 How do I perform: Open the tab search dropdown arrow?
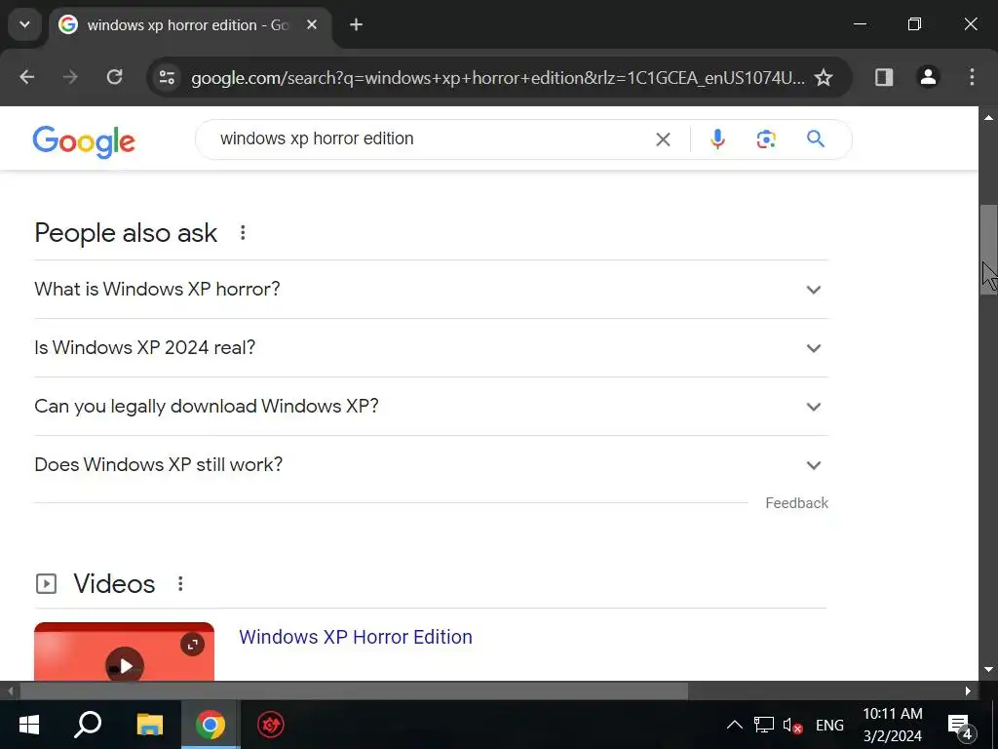click(24, 24)
